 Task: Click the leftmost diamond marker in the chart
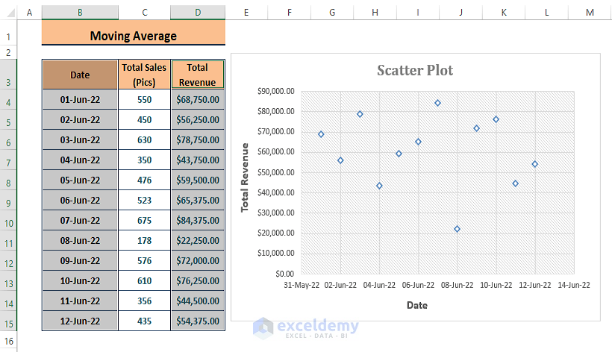(x=321, y=134)
